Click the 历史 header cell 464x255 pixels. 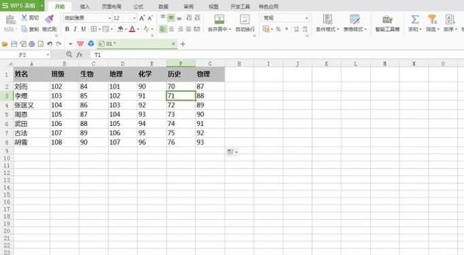[x=181, y=74]
